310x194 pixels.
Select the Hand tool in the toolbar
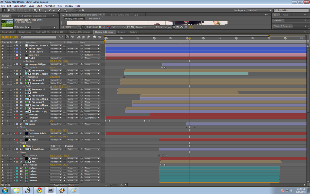pyautogui.click(x=9, y=10)
